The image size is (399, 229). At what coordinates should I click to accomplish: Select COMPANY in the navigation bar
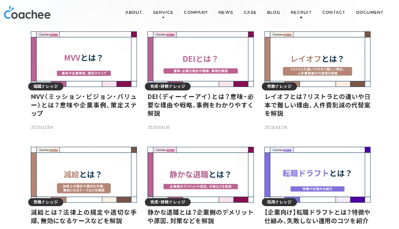pos(196,12)
